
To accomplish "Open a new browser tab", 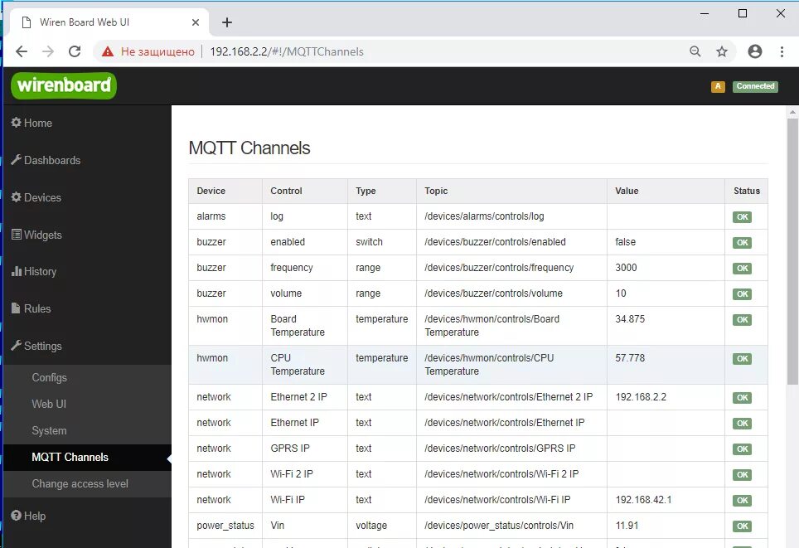I will 227,22.
